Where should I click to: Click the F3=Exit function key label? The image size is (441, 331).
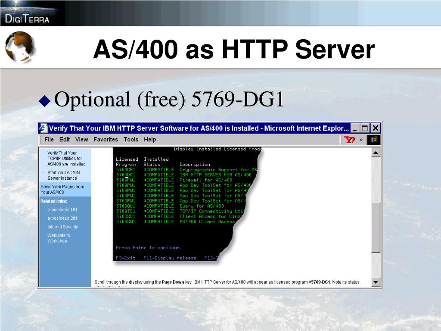pyautogui.click(x=125, y=258)
